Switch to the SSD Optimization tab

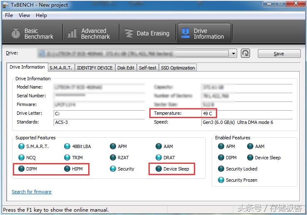178,68
